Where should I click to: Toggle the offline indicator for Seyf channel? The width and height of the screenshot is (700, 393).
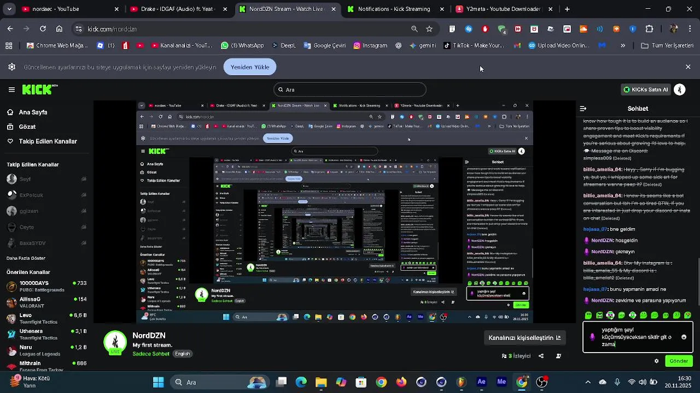84,179
